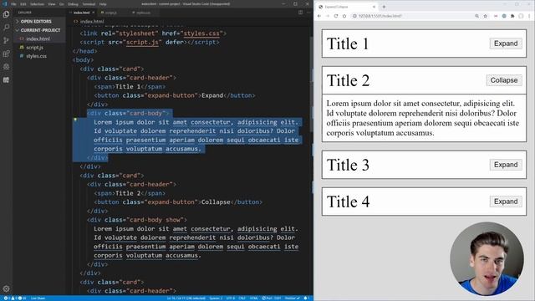Click the Title 2 heading in browser
Viewport: 535px width, 301px height.
coord(348,81)
